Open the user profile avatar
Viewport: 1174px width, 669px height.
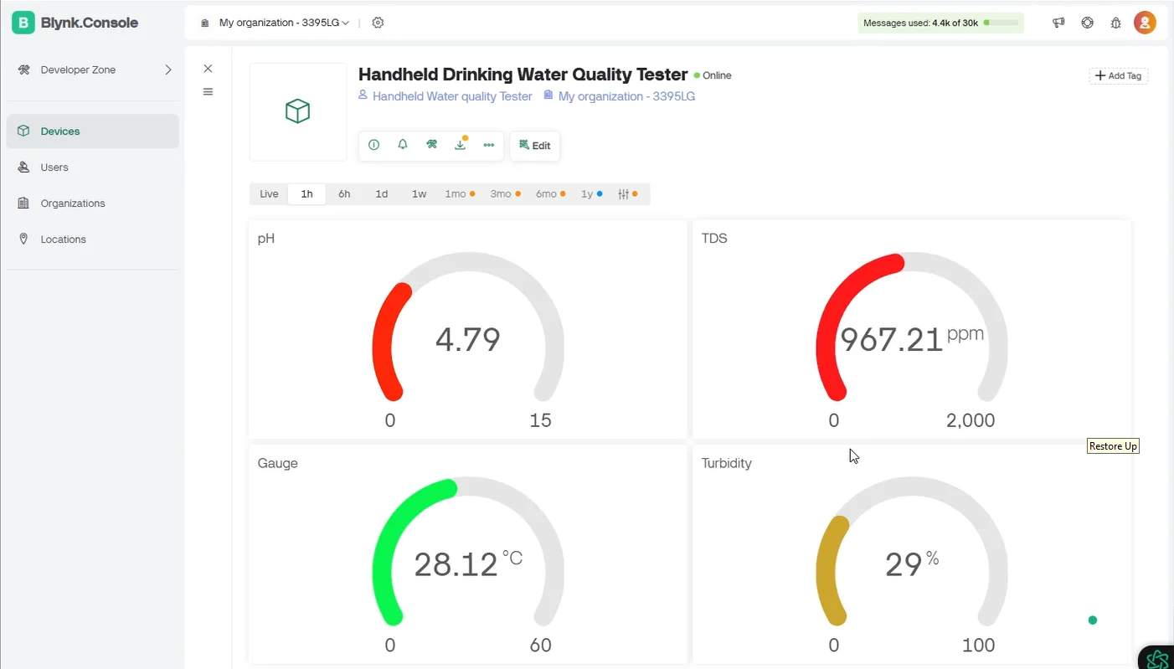pos(1145,23)
